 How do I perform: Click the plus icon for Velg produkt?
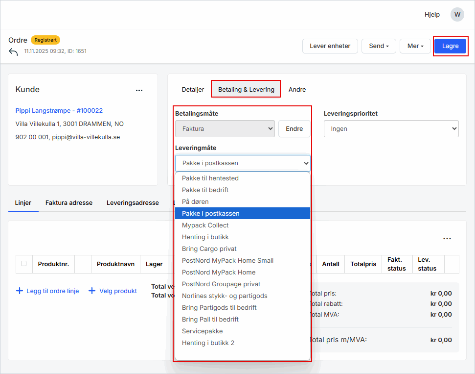(x=91, y=291)
